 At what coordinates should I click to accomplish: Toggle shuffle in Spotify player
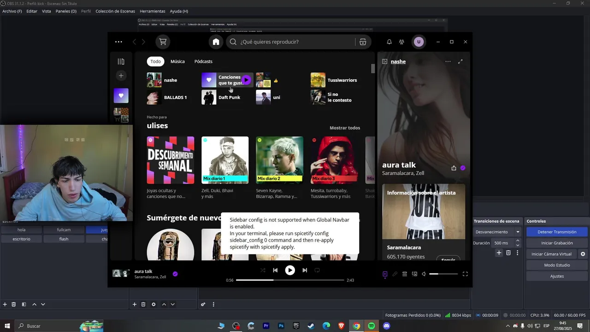(x=263, y=270)
